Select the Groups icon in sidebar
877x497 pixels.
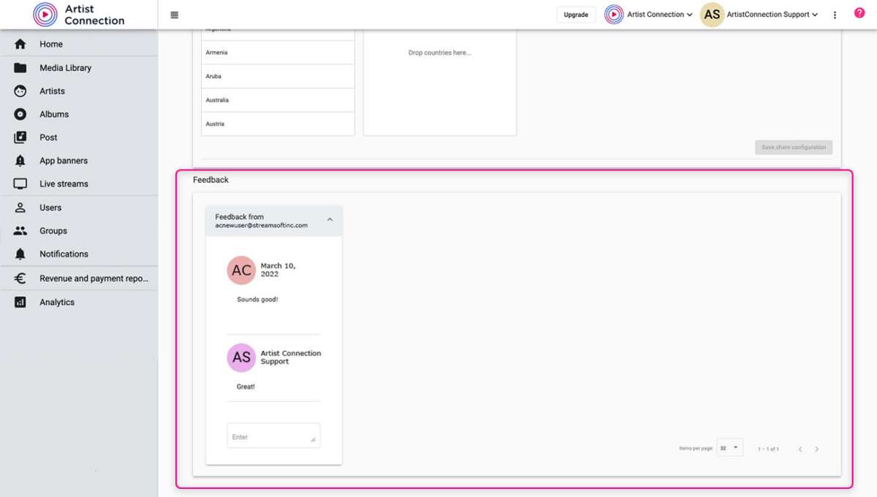click(20, 230)
